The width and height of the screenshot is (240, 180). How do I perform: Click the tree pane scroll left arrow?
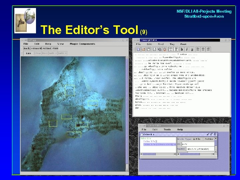pos(141,154)
